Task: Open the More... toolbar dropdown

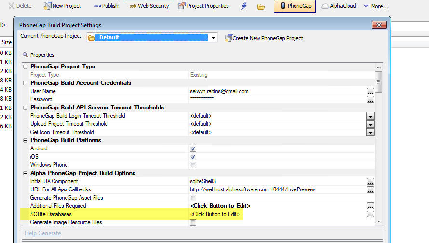Action: [376, 6]
